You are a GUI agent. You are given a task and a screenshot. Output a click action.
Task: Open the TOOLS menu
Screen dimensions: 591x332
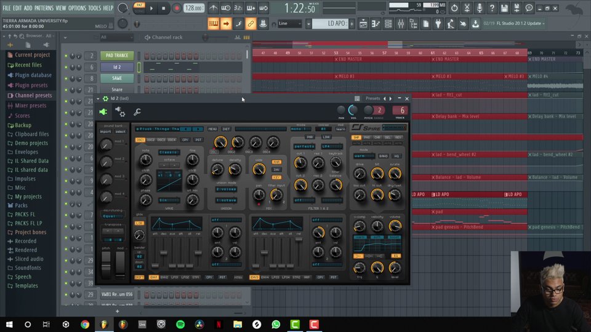(x=94, y=8)
